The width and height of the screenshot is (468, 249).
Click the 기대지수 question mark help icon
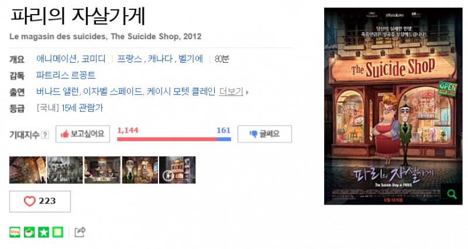(45, 135)
